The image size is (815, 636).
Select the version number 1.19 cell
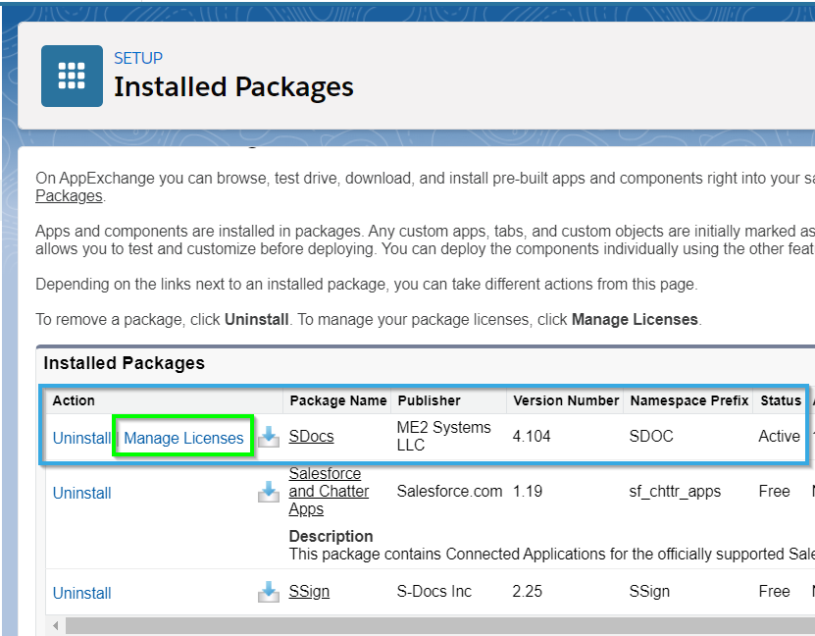coord(527,491)
